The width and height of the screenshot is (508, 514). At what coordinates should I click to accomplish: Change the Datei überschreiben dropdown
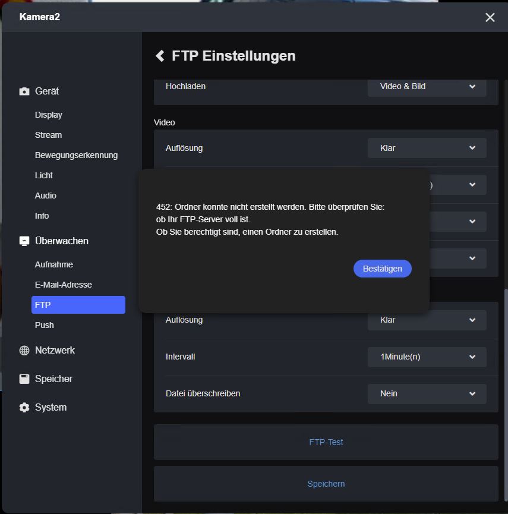[427, 393]
